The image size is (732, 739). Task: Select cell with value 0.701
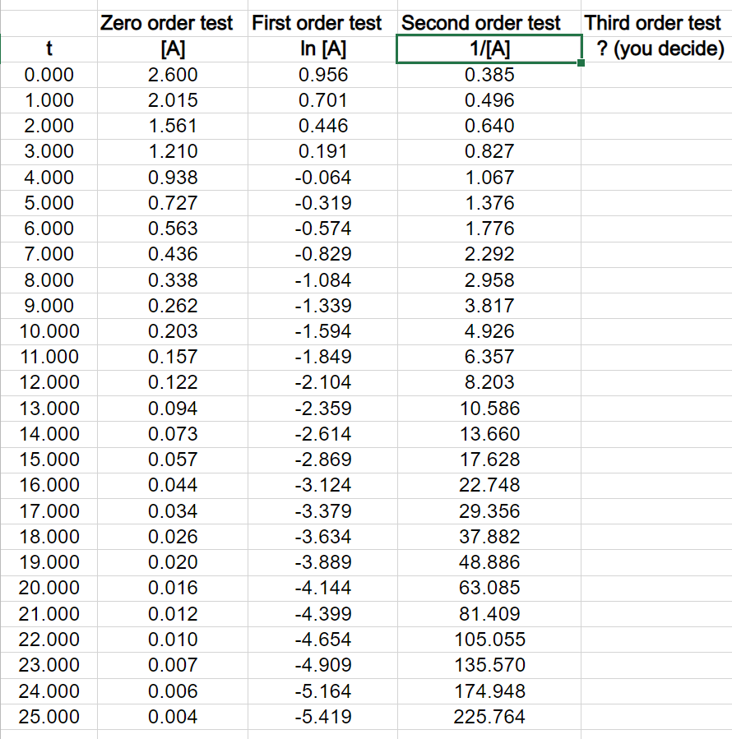(x=322, y=100)
